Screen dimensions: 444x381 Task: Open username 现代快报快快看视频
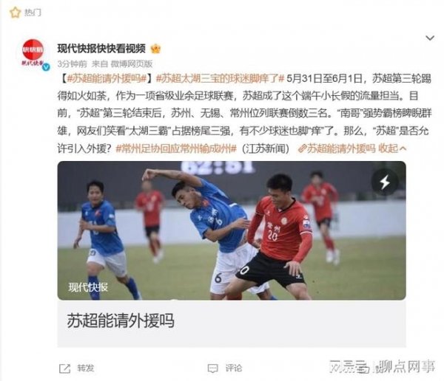click(x=101, y=49)
